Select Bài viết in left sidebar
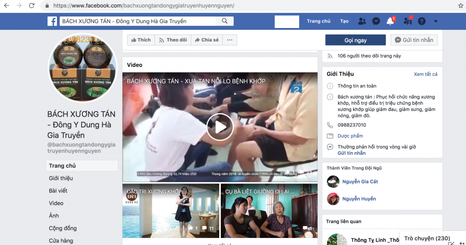Image resolution: width=466 pixels, height=245 pixels. click(x=58, y=190)
